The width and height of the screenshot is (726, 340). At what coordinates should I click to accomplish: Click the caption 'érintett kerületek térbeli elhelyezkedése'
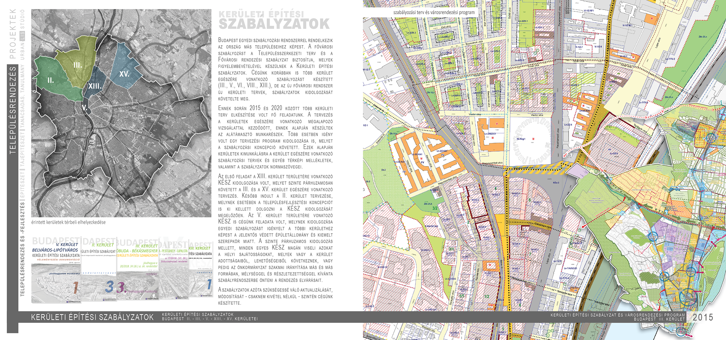pyautogui.click(x=68, y=222)
